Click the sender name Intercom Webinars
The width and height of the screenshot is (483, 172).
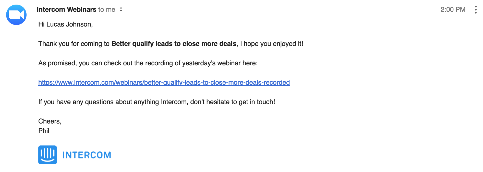pyautogui.click(x=66, y=9)
